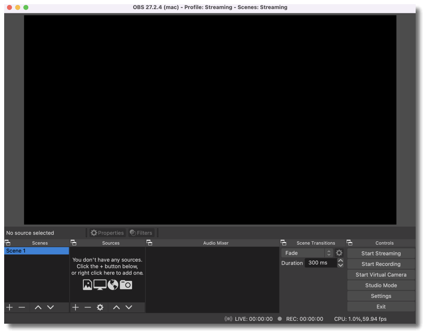The width and height of the screenshot is (424, 332).
Task: Click the Audio Mixer panel header
Action: [216, 243]
